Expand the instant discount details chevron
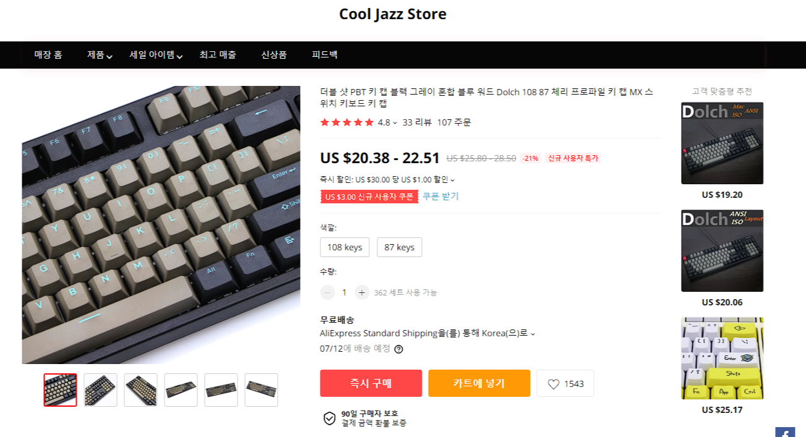This screenshot has height=437, width=806. coord(452,180)
